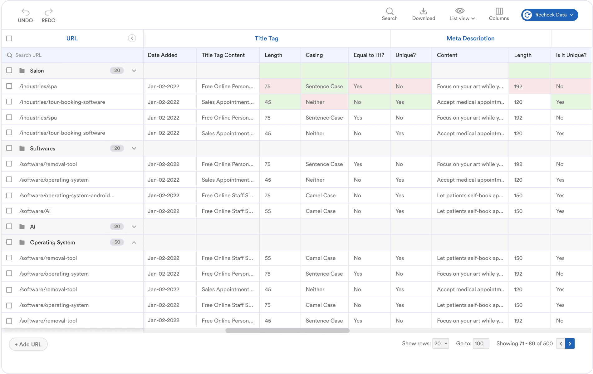Click the Title Tag Content column header
The height and width of the screenshot is (374, 593).
223,55
